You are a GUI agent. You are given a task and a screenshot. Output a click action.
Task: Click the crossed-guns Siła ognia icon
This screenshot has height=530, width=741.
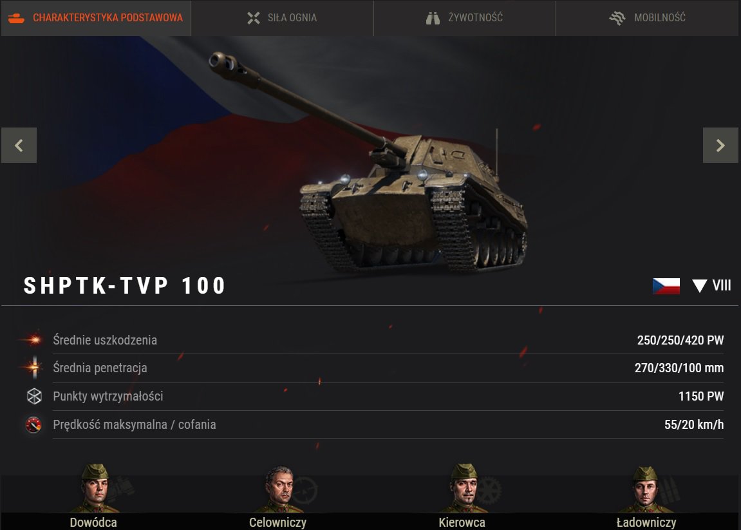[254, 18]
